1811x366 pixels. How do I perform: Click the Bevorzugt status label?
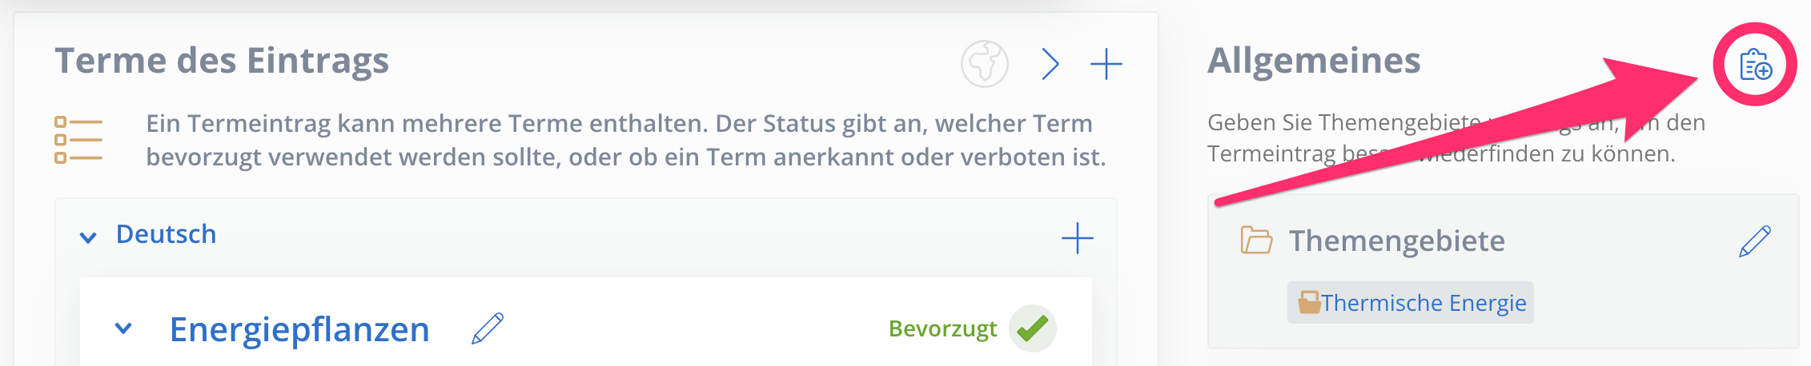coord(942,328)
